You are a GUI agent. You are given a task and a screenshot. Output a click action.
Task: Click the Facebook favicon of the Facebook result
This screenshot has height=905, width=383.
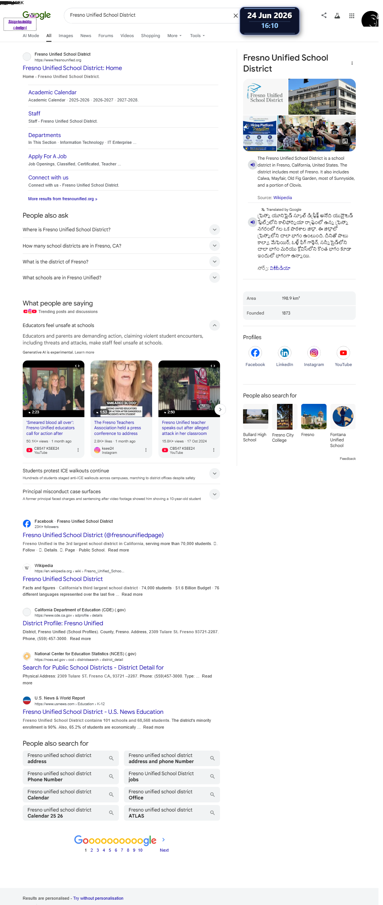coord(27,523)
